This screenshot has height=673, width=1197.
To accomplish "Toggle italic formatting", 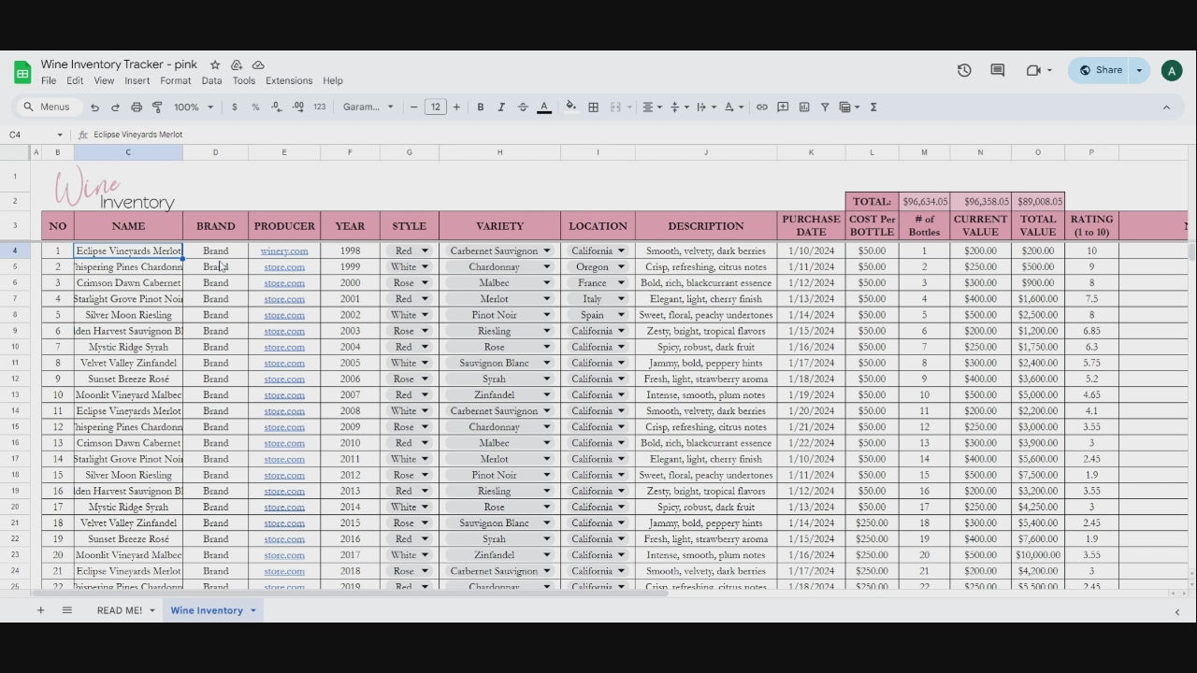I will click(501, 107).
